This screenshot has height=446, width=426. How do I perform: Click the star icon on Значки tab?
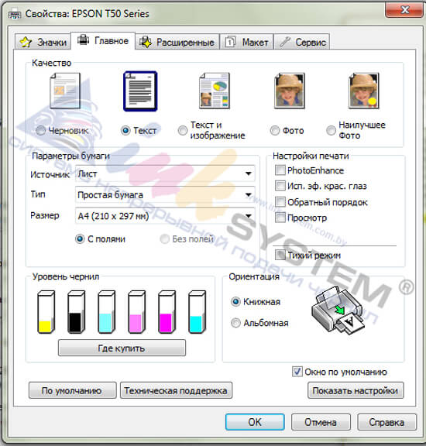(x=26, y=42)
